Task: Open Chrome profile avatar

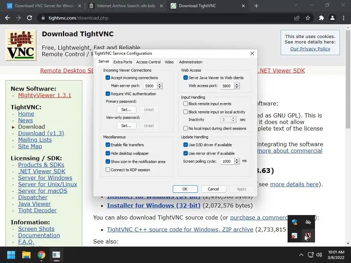Action: 332,18
